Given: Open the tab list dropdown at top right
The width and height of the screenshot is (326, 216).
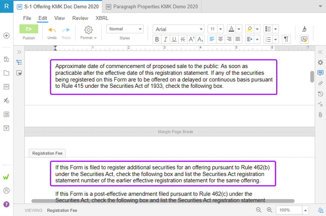Looking at the screenshot, I should [320, 6].
